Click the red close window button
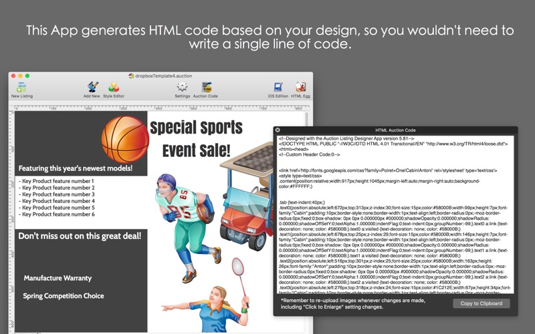535x334 pixels. click(13, 75)
